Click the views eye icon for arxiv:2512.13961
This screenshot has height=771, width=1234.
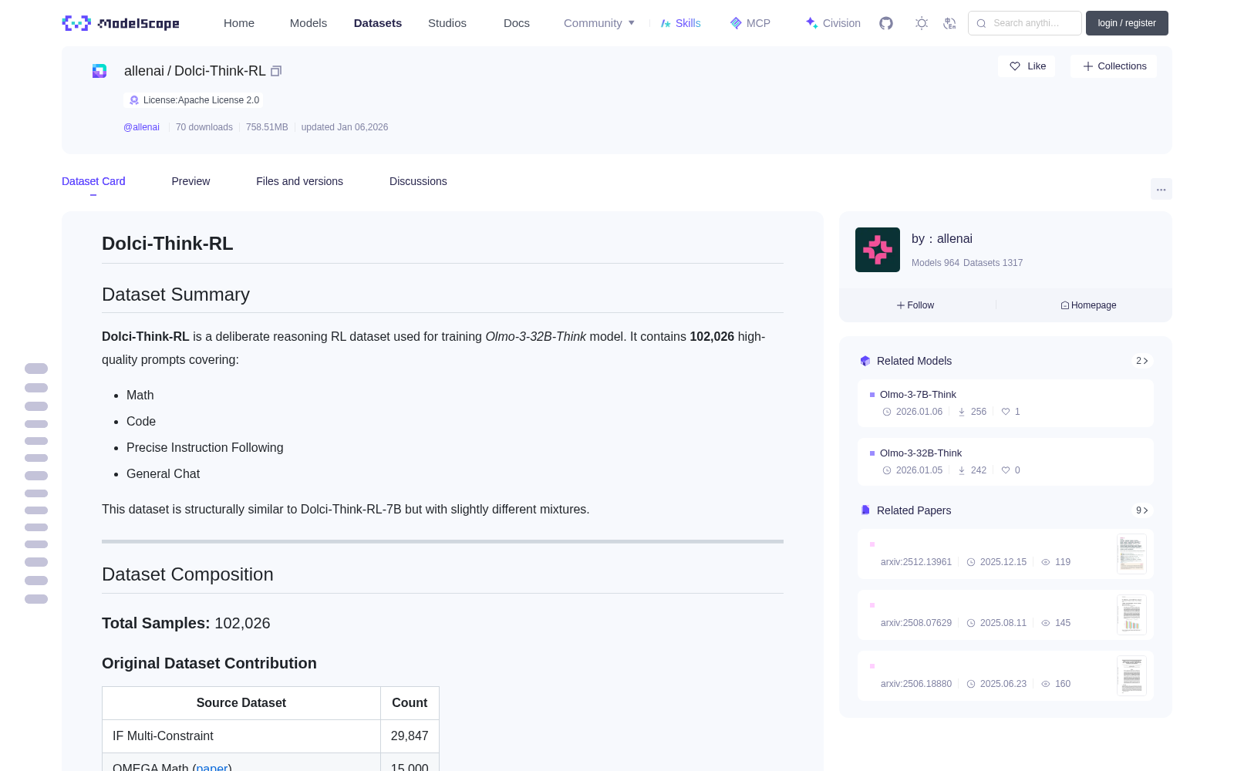1046,562
